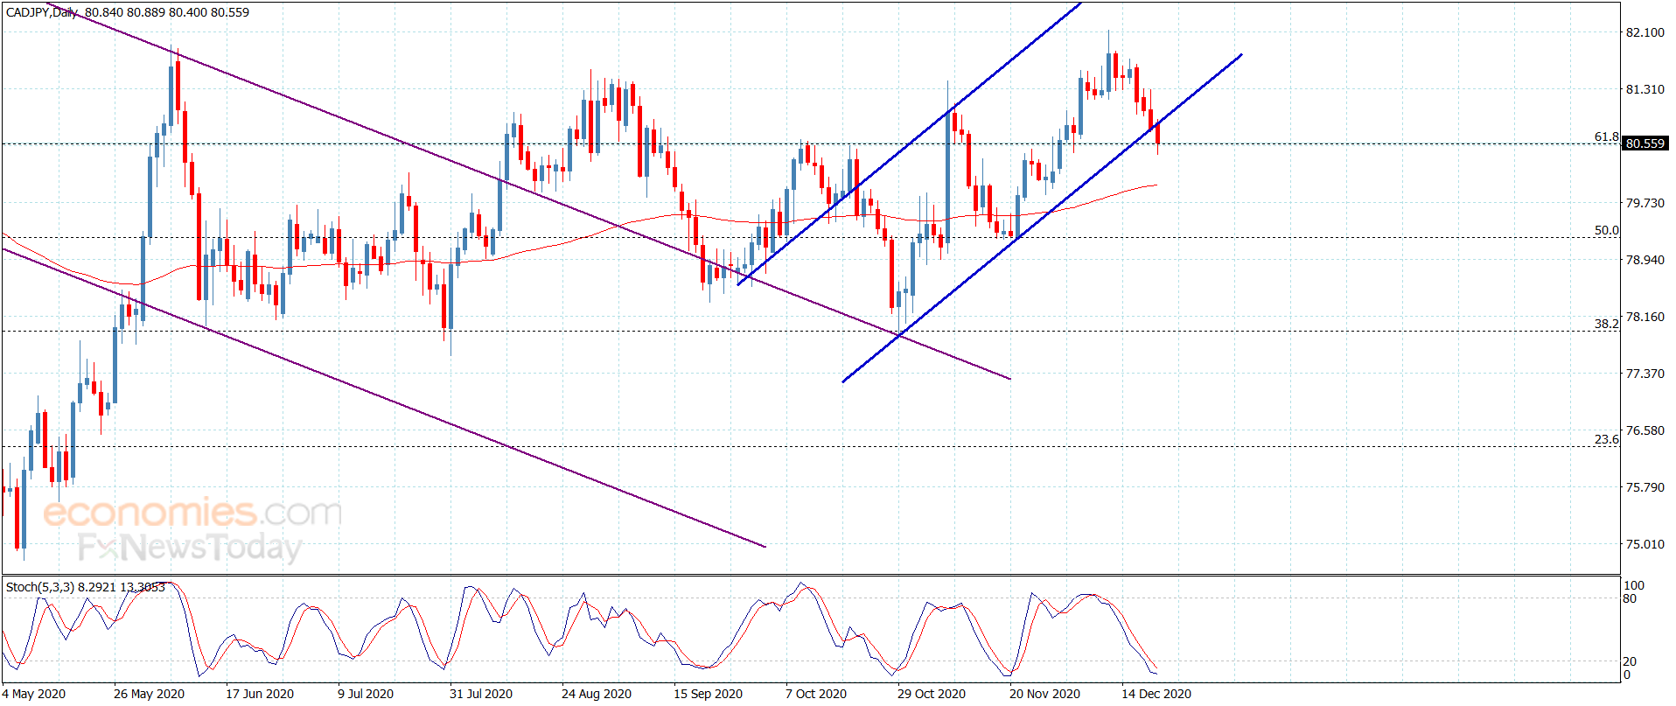Click the 61.8 Fibonacci level label

tap(1606, 136)
